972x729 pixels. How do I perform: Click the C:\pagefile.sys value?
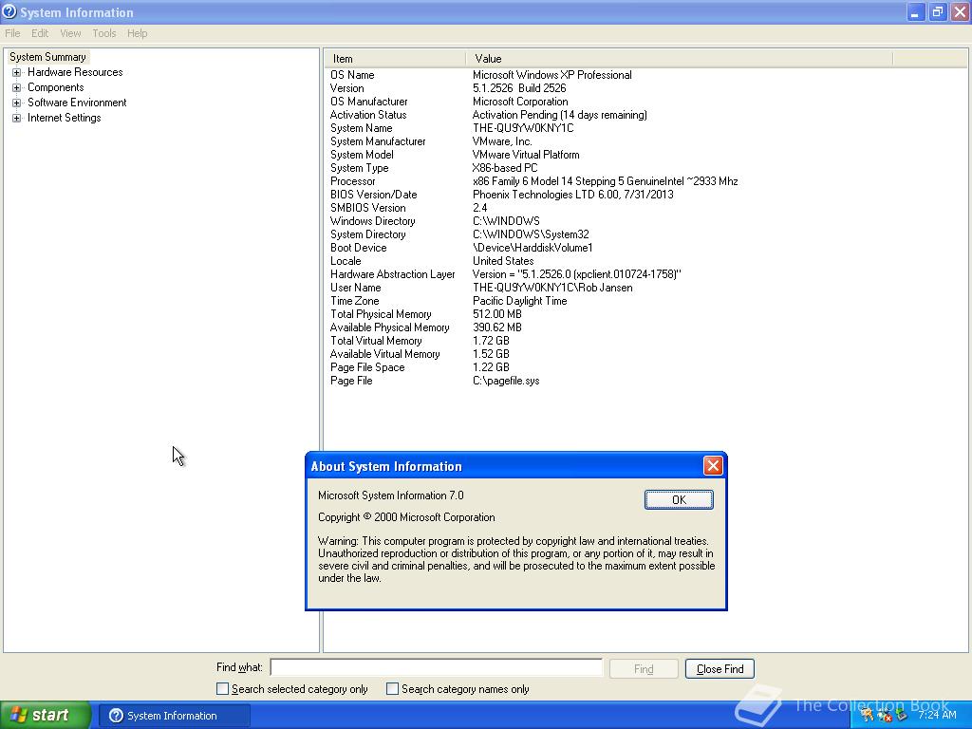pyautogui.click(x=506, y=382)
